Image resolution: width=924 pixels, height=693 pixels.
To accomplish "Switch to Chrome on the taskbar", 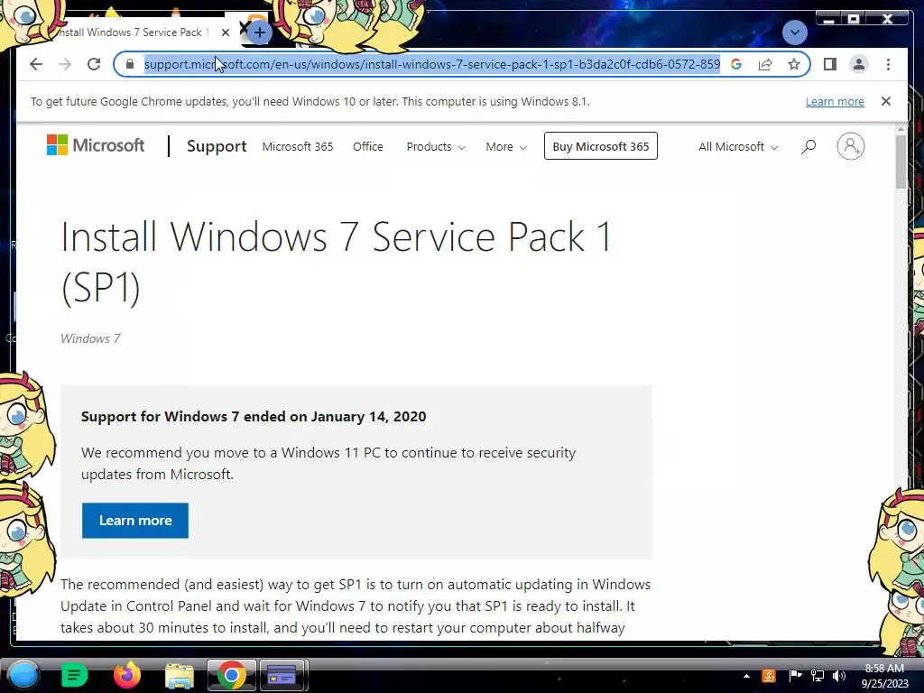I will [231, 675].
